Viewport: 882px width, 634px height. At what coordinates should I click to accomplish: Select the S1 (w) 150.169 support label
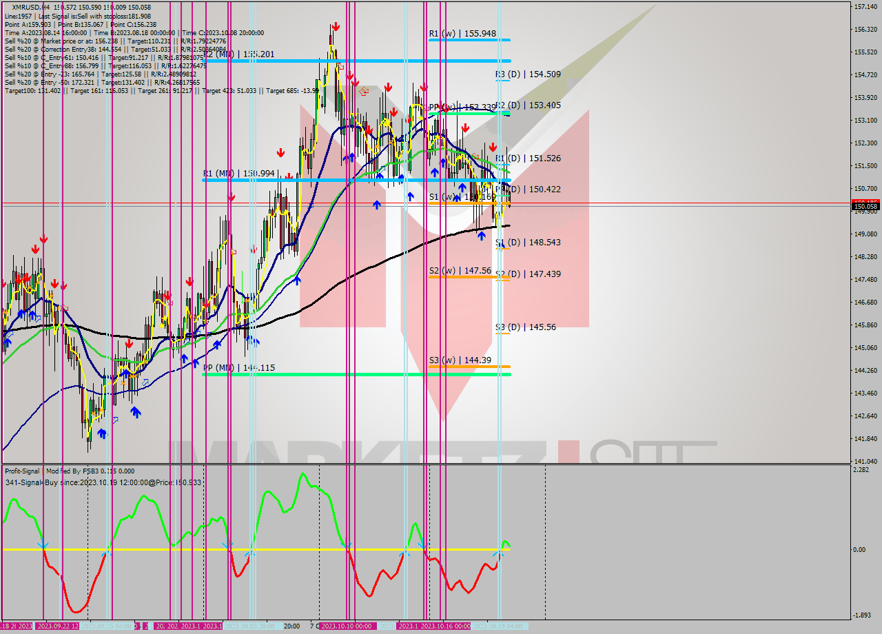click(462, 196)
